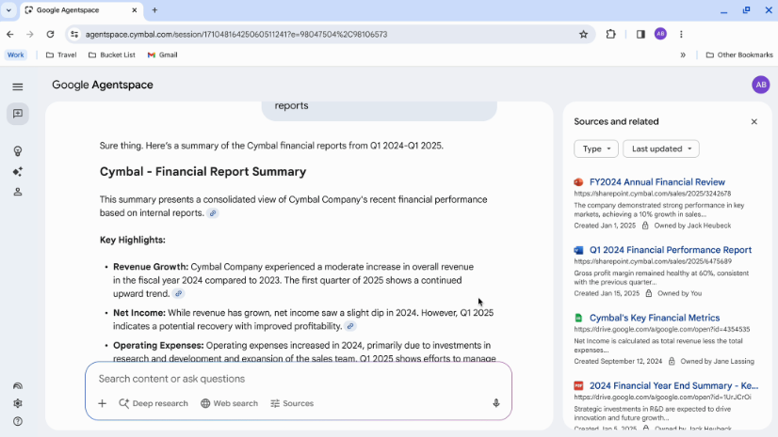Expand the tab search chevron
Image resolution: width=778 pixels, height=437 pixels.
click(x=8, y=10)
